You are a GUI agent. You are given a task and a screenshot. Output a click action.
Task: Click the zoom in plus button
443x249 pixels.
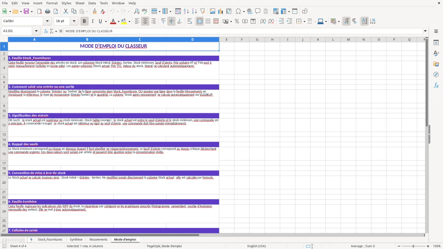tap(428, 246)
